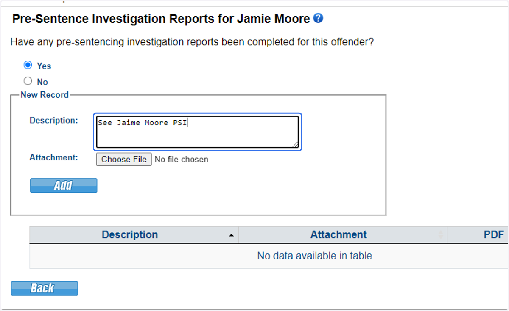Click the PDF column header

pos(478,235)
